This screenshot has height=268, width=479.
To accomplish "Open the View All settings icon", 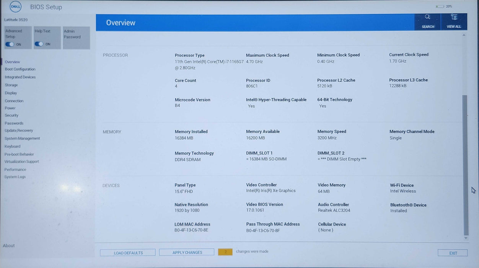I will pos(454,17).
